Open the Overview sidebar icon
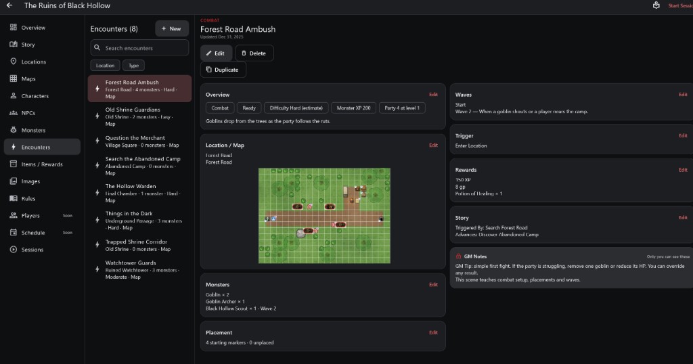 click(14, 27)
